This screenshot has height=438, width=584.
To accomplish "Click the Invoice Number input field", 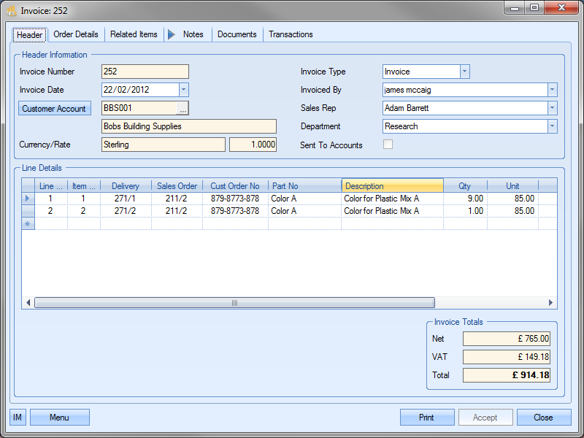I will coord(145,72).
